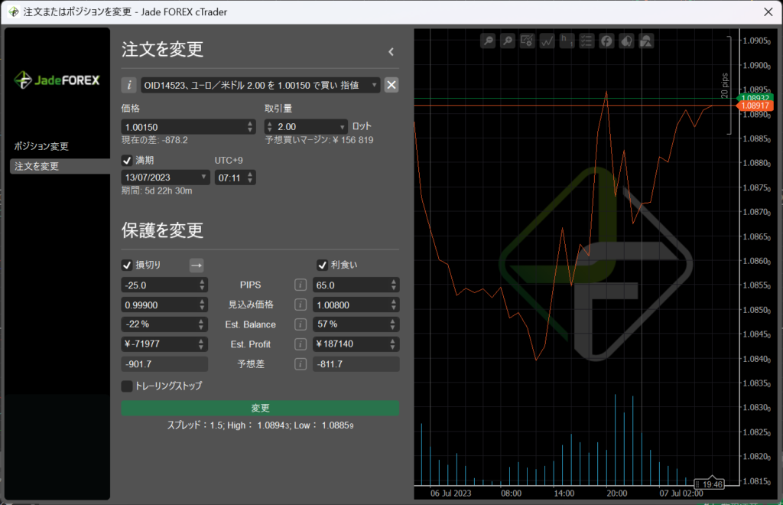Image resolution: width=783 pixels, height=505 pixels.
Task: Click the indicators 'f' icon on chart
Action: (606, 41)
